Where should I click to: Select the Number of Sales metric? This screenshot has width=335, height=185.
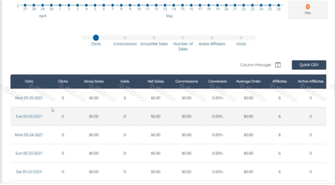(183, 38)
